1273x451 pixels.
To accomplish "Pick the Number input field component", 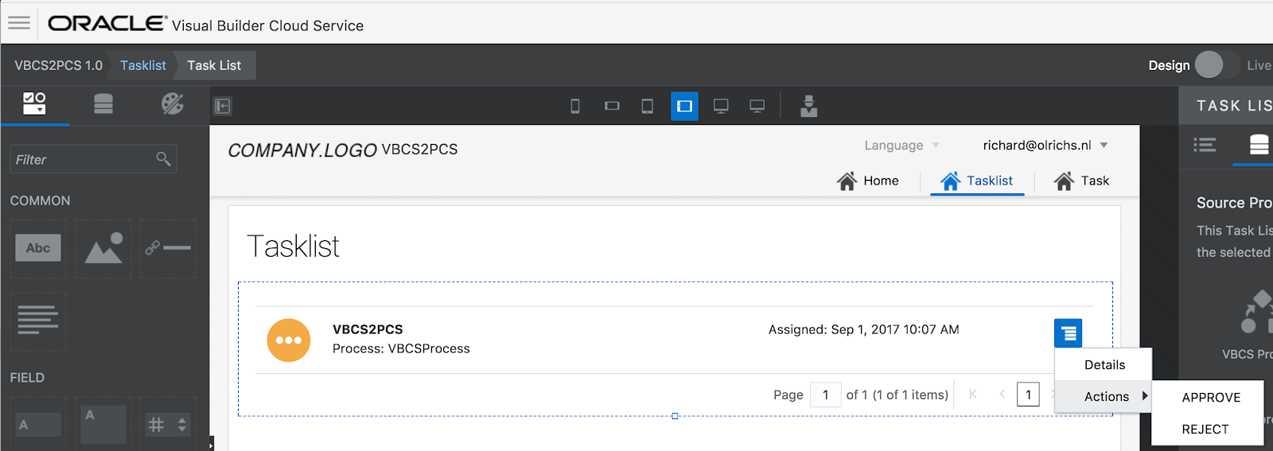I will click(168, 424).
